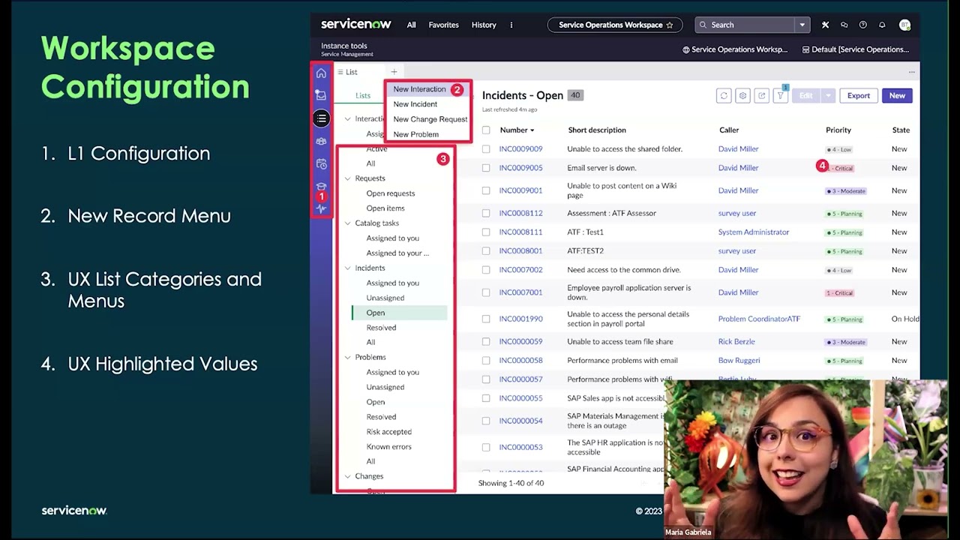This screenshot has width=960, height=540.
Task: Open the Admin tools wrench icon in header
Action: click(825, 25)
